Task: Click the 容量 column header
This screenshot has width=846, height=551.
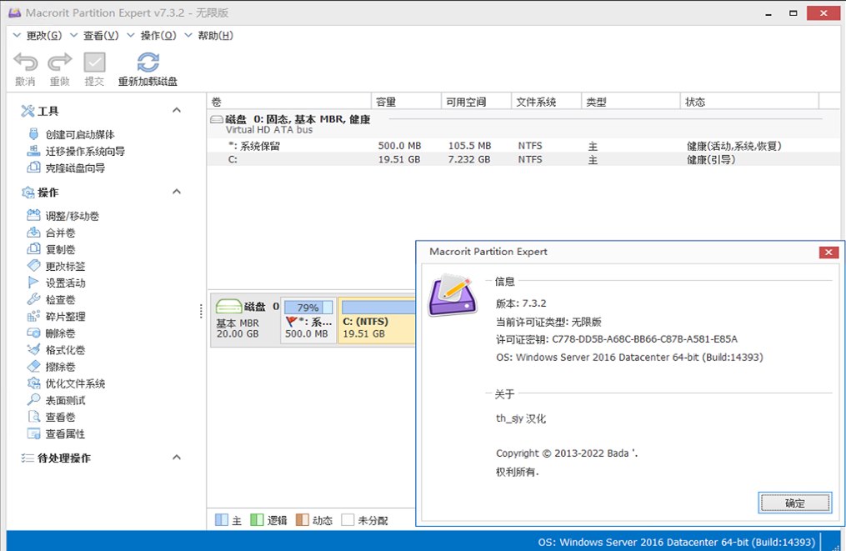Action: click(x=406, y=102)
